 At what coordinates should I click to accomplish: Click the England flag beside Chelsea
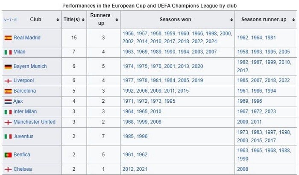tap(8, 169)
